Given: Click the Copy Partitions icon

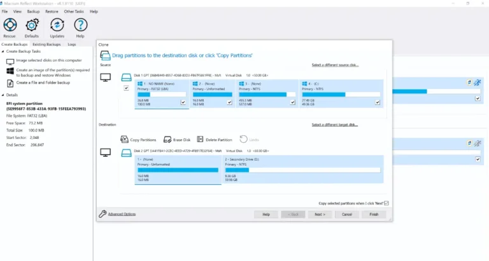Looking at the screenshot, I should 124,139.
